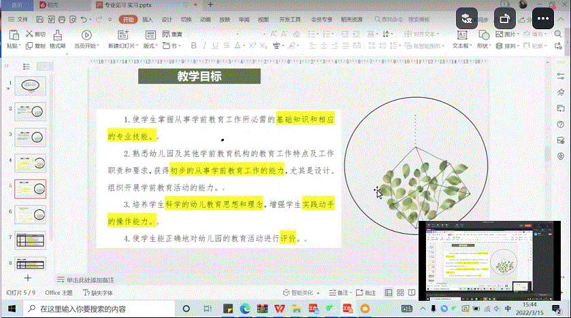
Task: Reset slide layout with 重置
Action: [x=172, y=34]
